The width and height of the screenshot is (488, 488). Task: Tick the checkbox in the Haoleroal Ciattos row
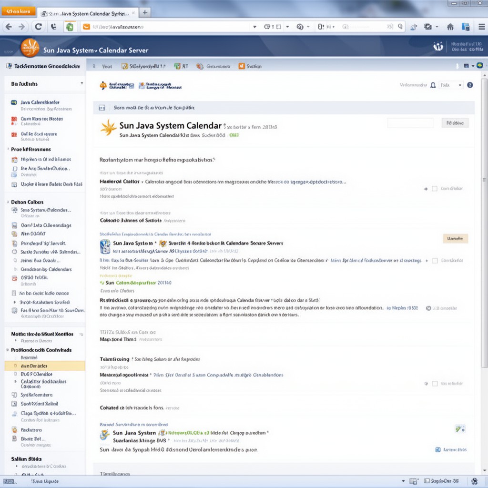435,189
